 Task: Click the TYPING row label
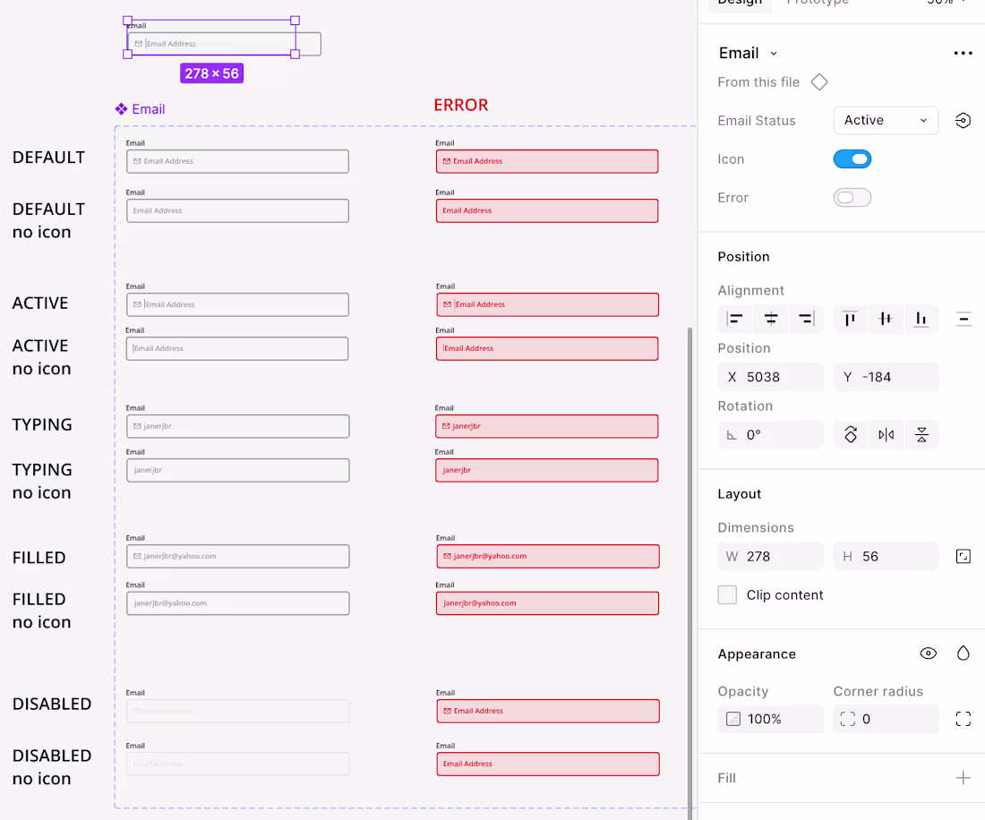pyautogui.click(x=42, y=425)
